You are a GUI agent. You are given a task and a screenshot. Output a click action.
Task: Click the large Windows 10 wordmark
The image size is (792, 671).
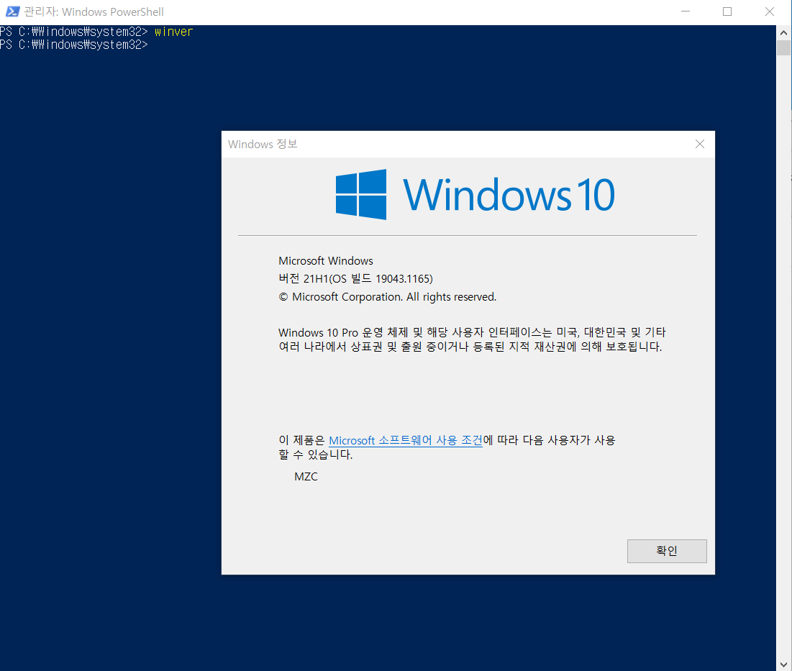[509, 194]
